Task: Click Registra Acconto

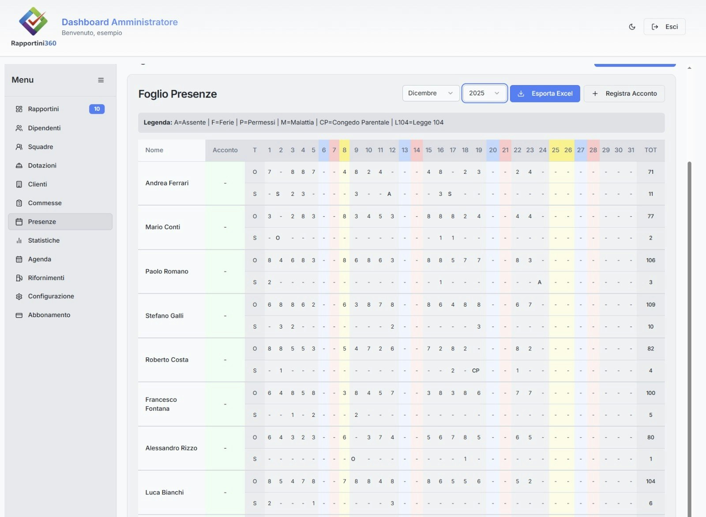Action: click(624, 94)
